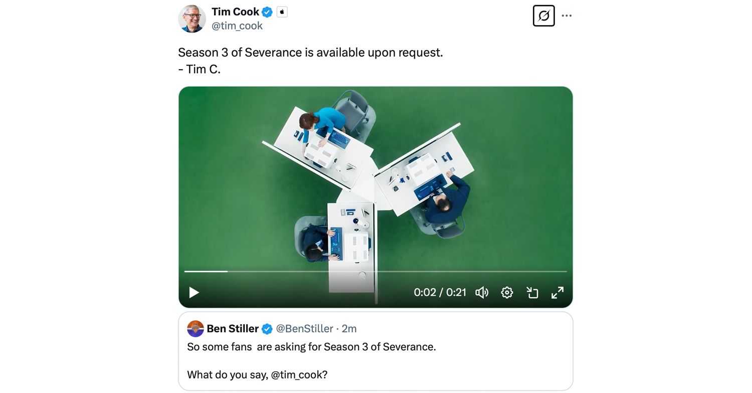752x393 pixels.
Task: Play the Severance video
Action: (194, 292)
